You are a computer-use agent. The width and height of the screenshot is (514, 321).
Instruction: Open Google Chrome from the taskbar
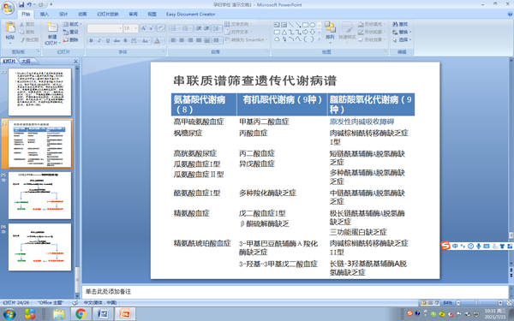click(x=81, y=314)
